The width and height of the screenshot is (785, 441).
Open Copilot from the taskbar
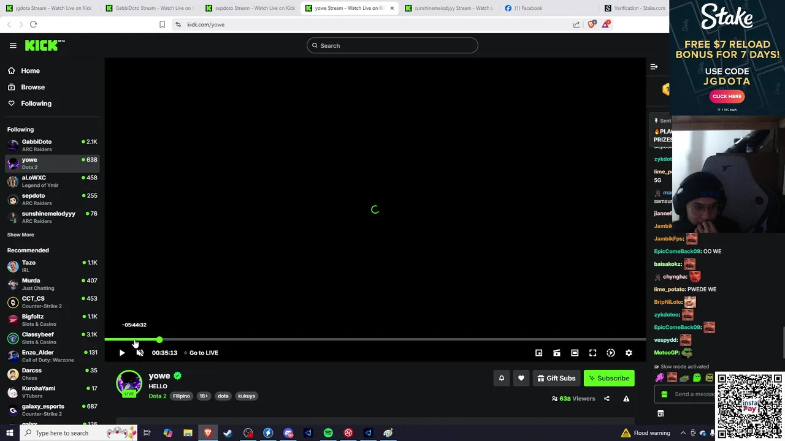(167, 433)
